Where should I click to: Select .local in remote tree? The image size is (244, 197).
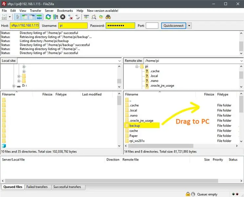pos(154,76)
